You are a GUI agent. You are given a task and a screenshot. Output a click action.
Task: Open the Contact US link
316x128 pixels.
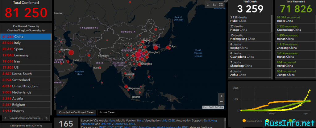click(121, 124)
